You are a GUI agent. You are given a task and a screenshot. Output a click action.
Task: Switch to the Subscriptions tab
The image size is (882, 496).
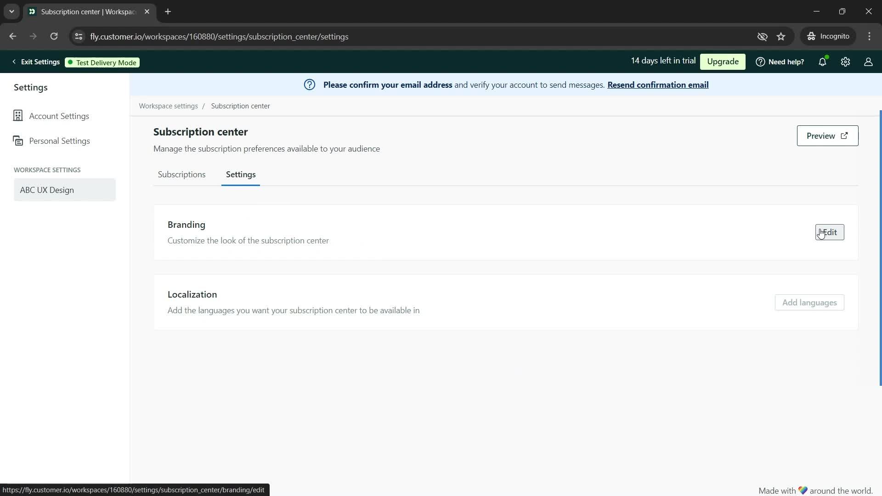tap(182, 174)
